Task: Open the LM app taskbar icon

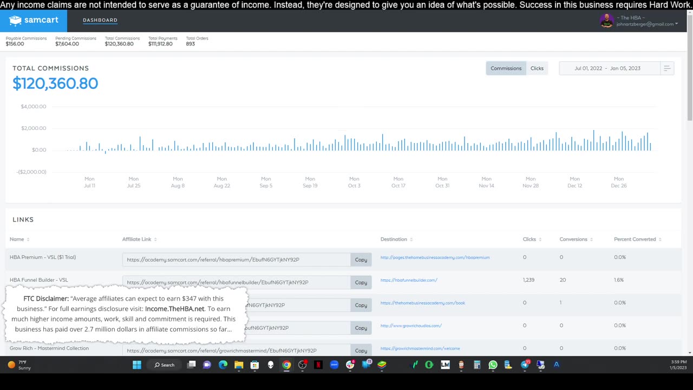Action: pyautogui.click(x=445, y=365)
